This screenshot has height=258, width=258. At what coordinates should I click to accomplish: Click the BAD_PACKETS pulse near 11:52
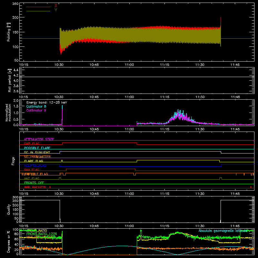pyautogui.click(x=251, y=187)
